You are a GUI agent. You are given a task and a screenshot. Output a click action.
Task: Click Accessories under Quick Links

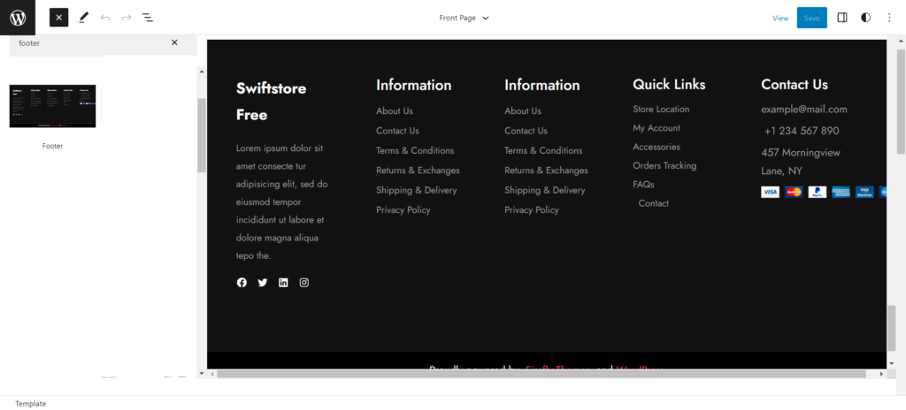pos(656,147)
